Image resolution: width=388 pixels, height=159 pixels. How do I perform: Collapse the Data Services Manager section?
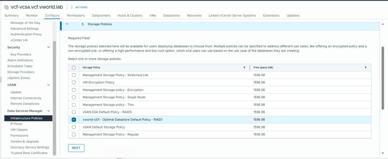coord(48,111)
